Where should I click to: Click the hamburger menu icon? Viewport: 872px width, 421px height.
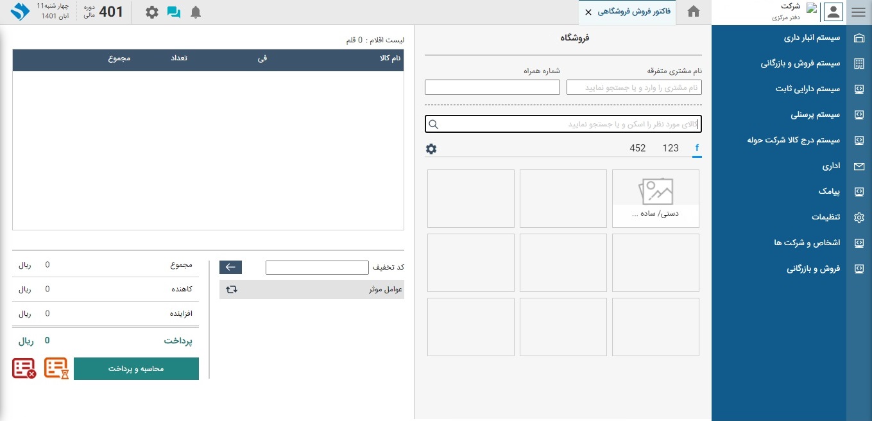click(x=859, y=12)
